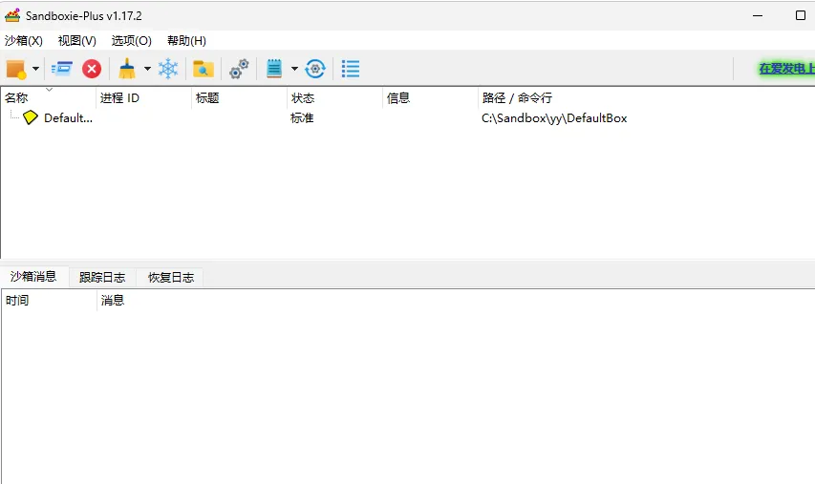This screenshot has width=815, height=484.
Task: Click the Sandboxie-Plus title bar app icon
Action: point(12,15)
